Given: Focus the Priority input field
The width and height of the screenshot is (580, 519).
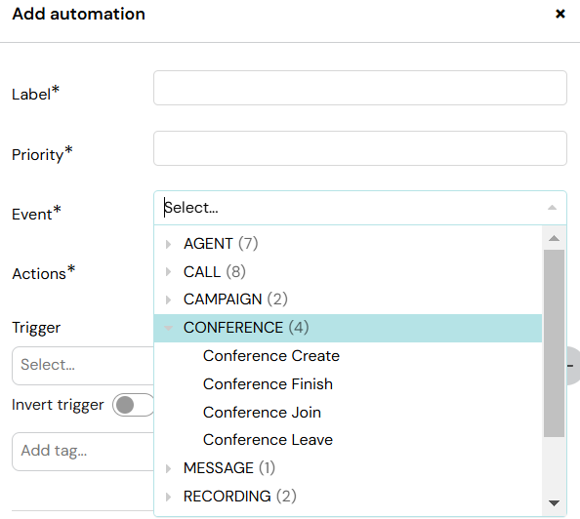Looking at the screenshot, I should [x=360, y=148].
